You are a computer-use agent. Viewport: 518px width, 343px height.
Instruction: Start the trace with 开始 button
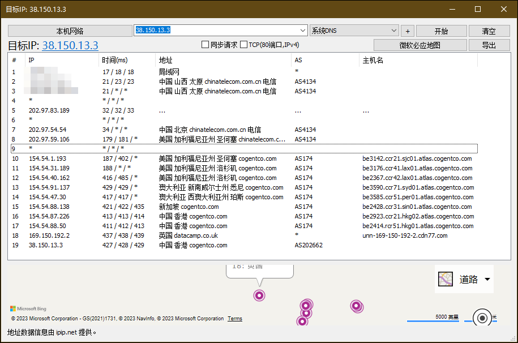coord(442,31)
